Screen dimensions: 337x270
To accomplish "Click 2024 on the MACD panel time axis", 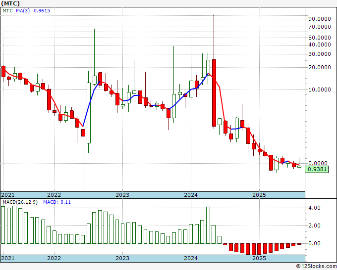I will (191, 258).
